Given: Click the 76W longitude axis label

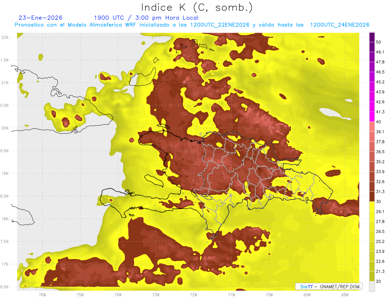Looking at the screenshot, I should 42,294.
